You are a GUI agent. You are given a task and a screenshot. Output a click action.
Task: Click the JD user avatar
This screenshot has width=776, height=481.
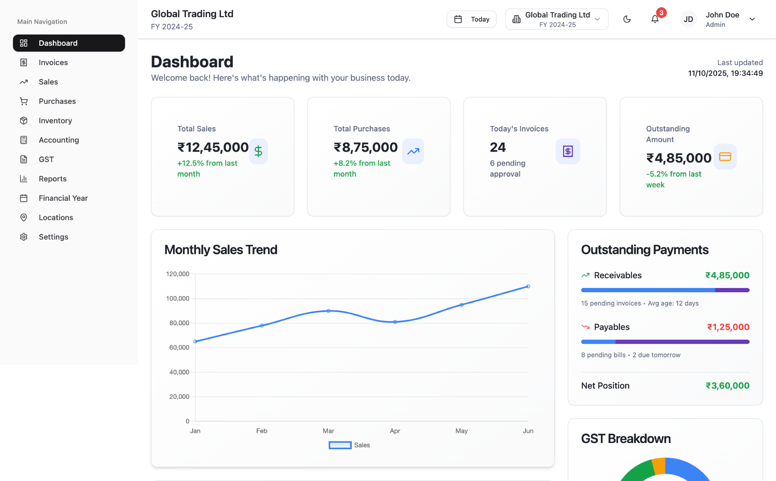pyautogui.click(x=688, y=19)
